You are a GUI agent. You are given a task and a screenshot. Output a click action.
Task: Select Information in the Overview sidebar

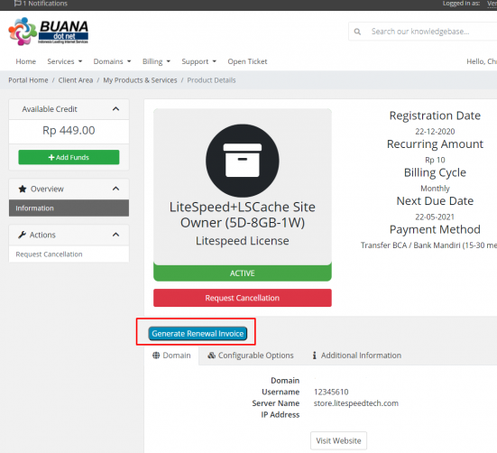coord(69,208)
